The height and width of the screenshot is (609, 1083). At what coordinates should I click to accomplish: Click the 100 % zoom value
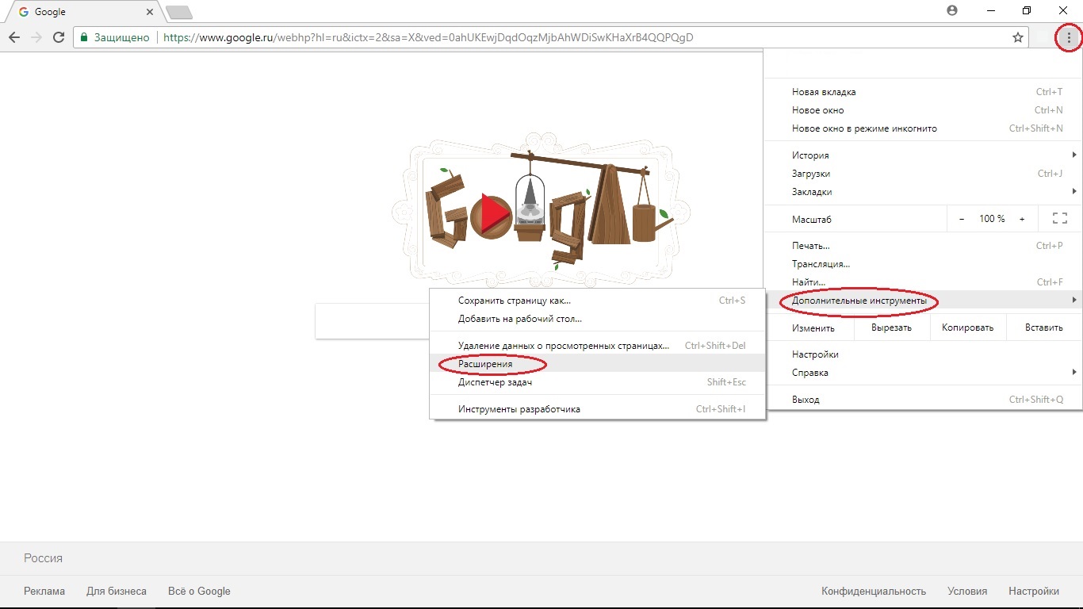click(x=992, y=218)
